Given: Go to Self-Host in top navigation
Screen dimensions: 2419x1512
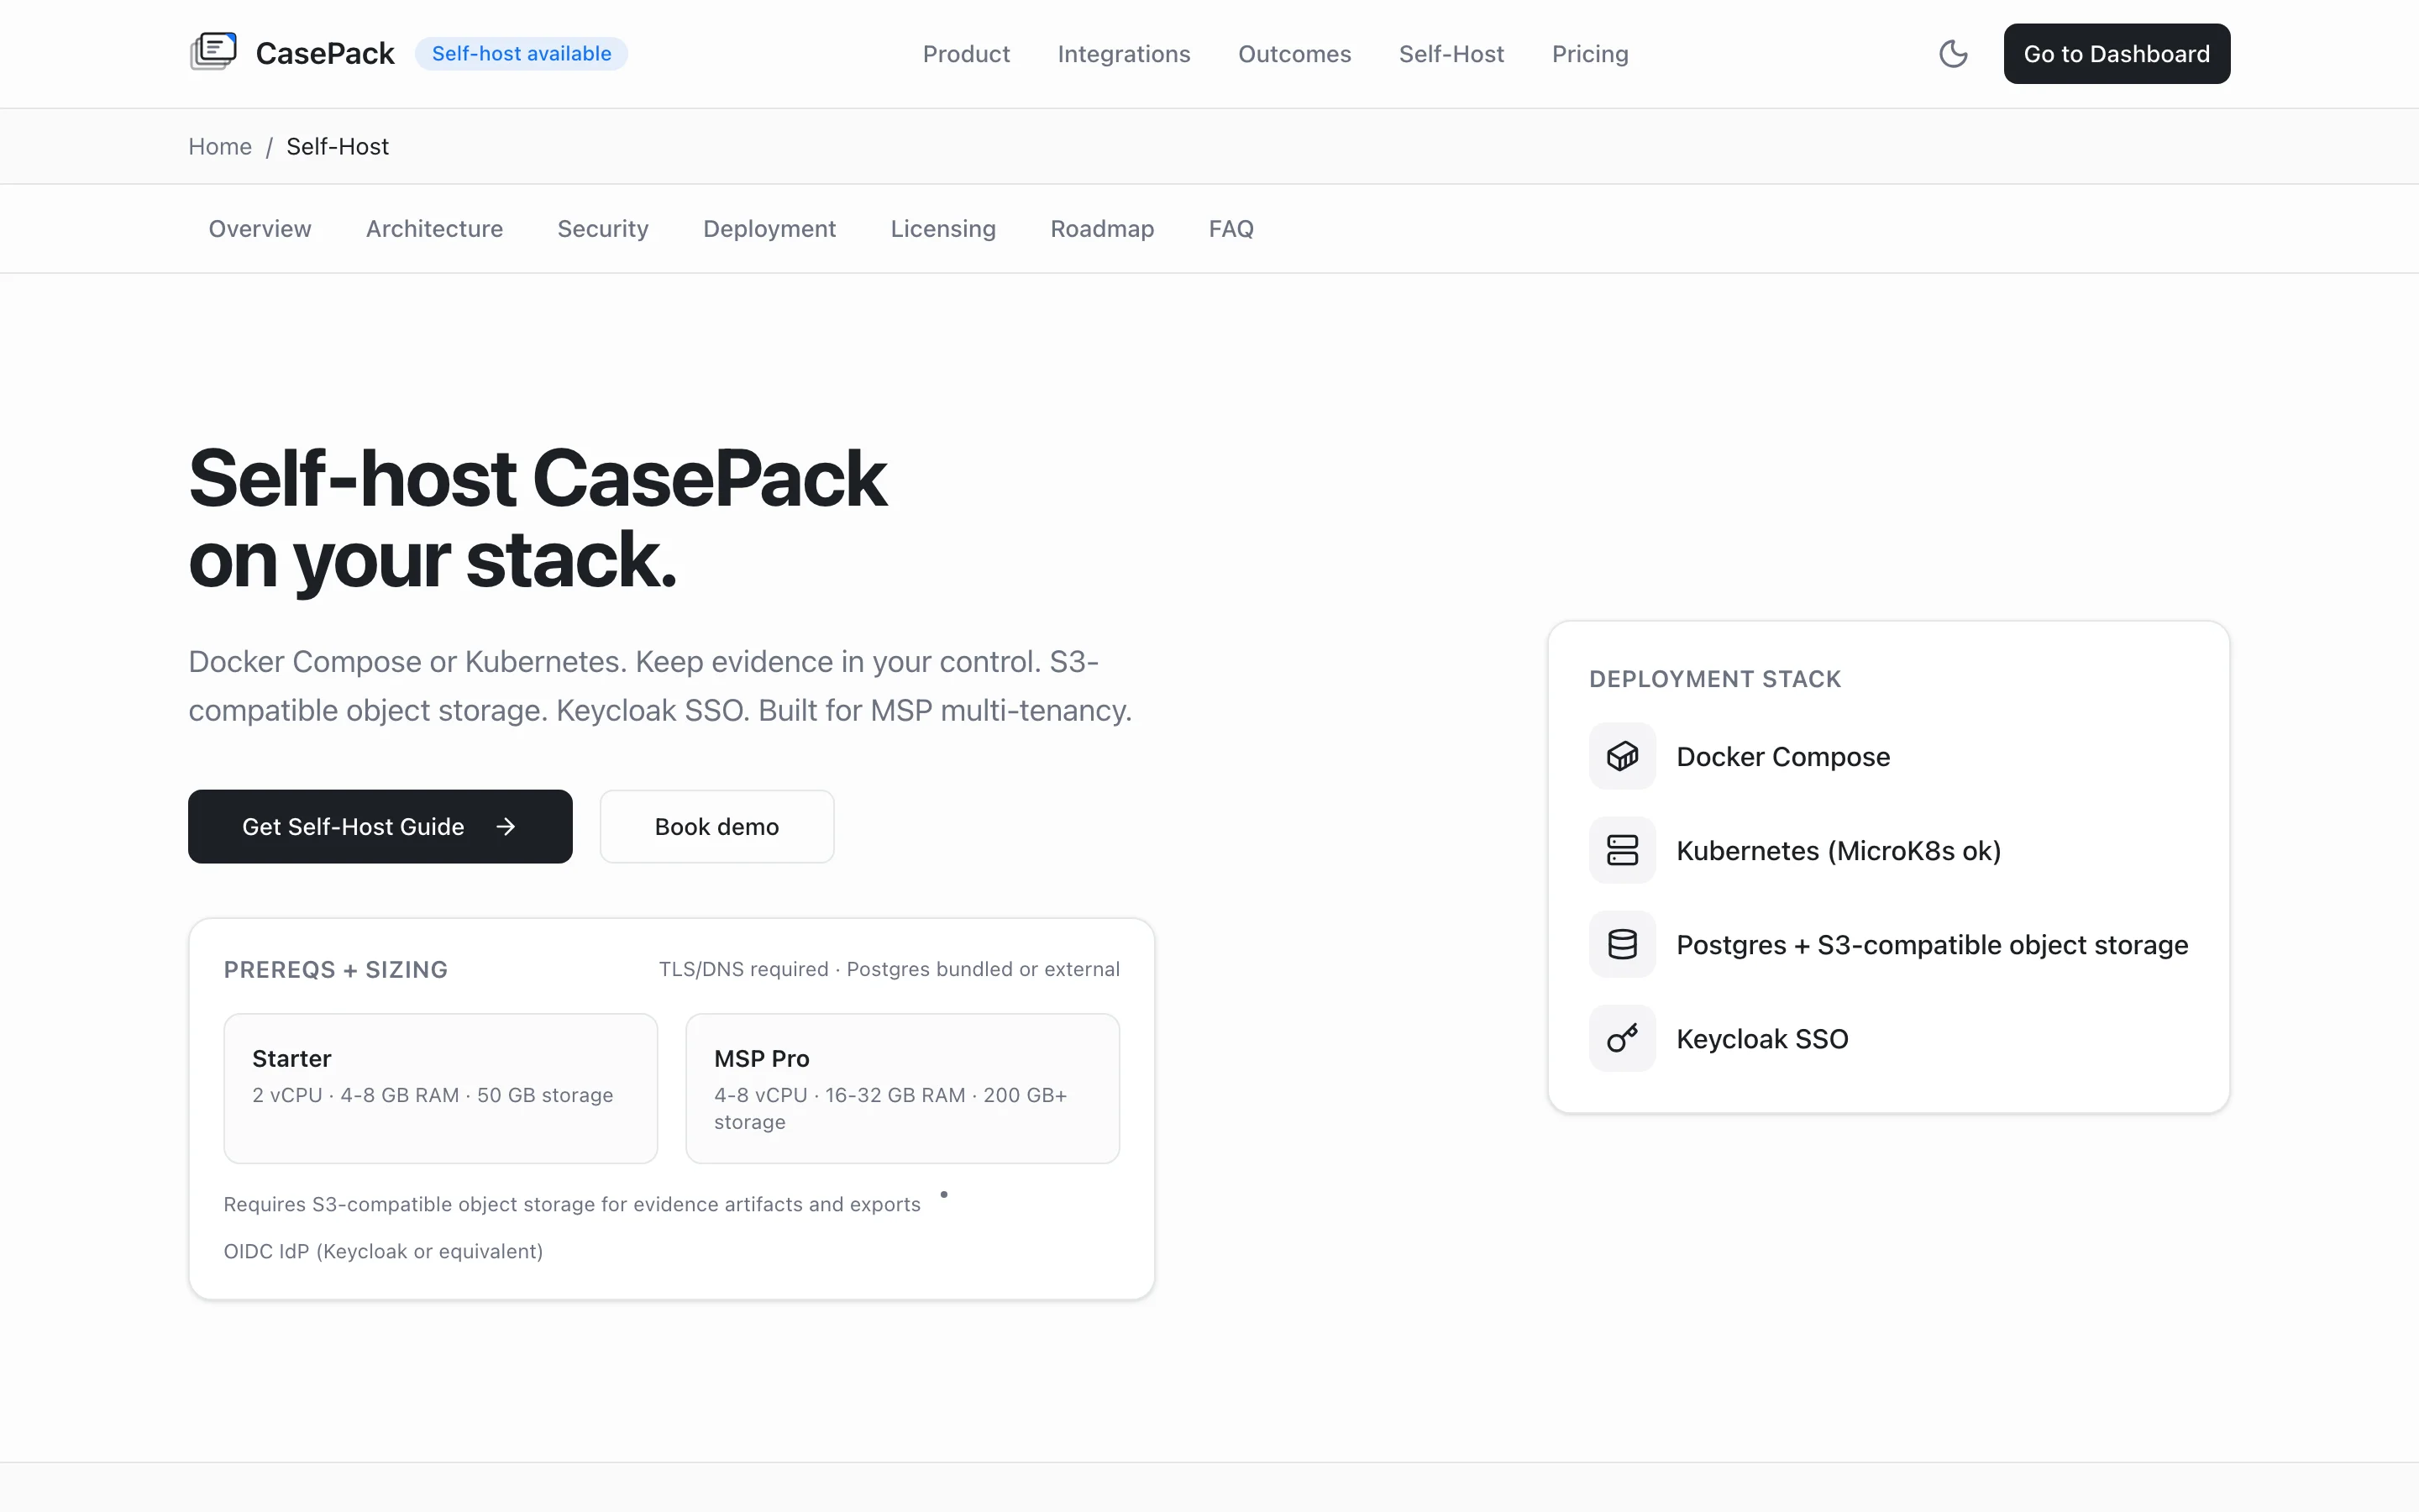Looking at the screenshot, I should tap(1451, 54).
